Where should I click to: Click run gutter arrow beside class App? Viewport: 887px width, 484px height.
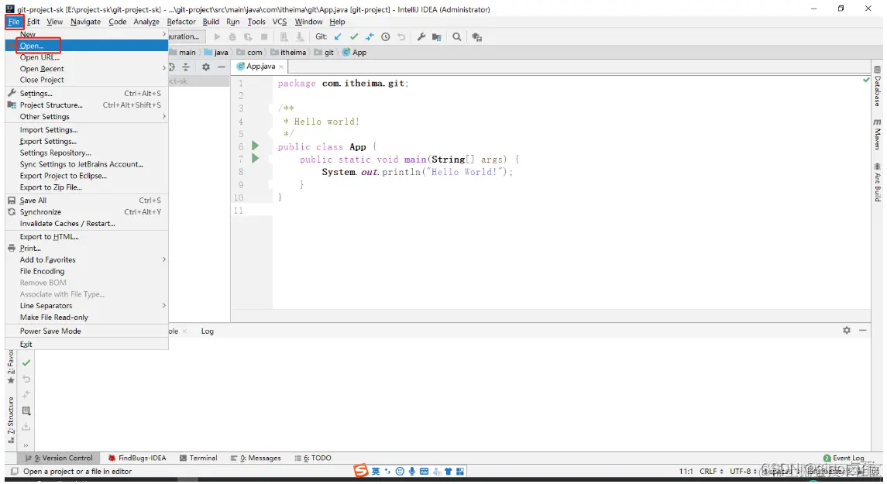point(255,146)
